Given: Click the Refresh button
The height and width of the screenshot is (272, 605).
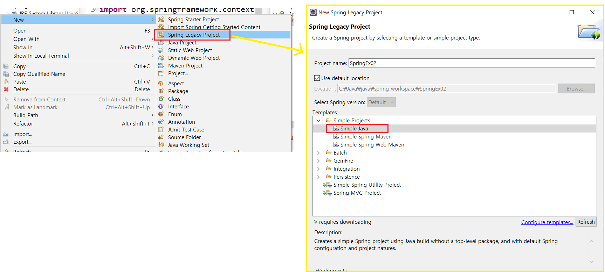Looking at the screenshot, I should click(x=586, y=222).
